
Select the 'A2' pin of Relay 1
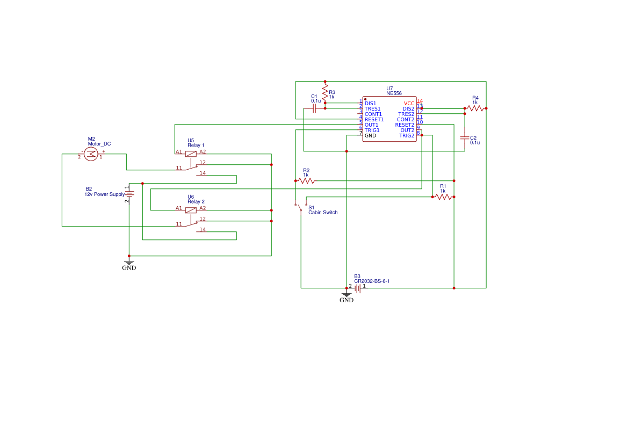[x=203, y=152]
